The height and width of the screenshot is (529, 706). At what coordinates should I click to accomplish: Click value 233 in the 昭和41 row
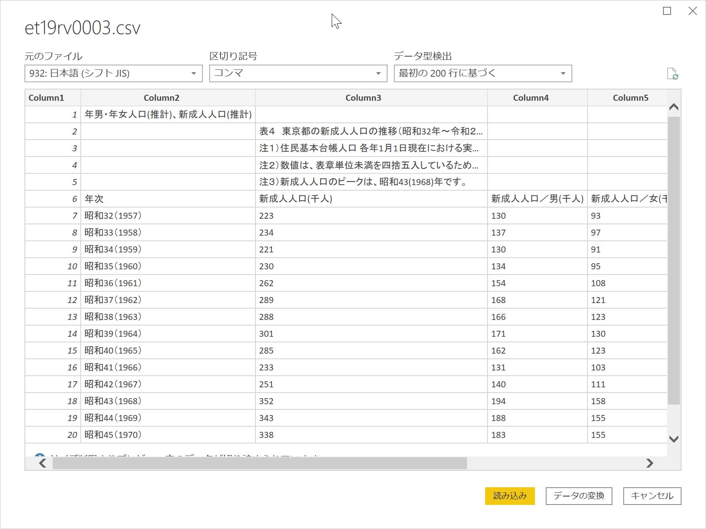click(371, 368)
